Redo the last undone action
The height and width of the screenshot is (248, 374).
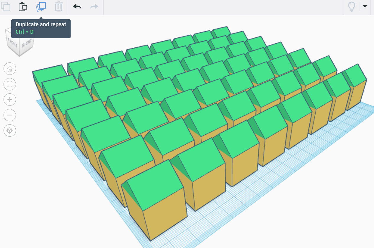point(94,6)
